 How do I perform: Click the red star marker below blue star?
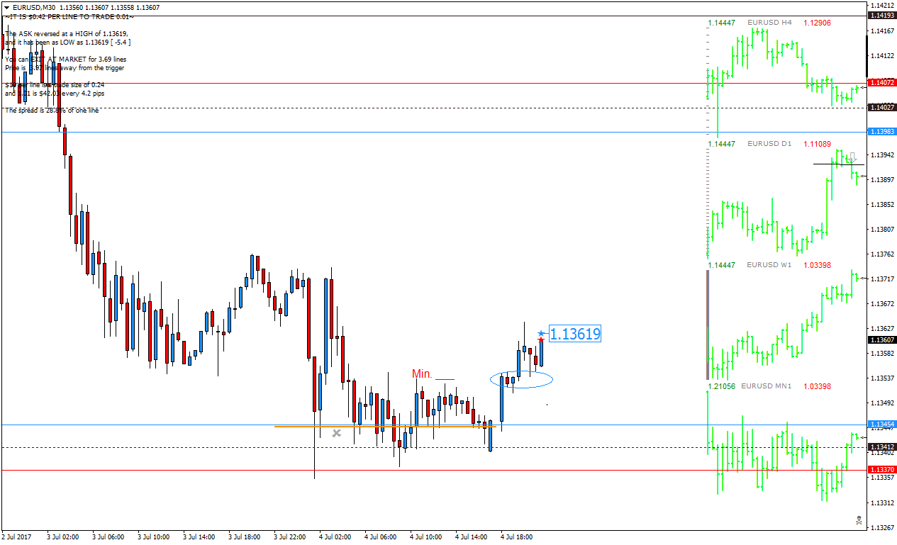pyautogui.click(x=541, y=340)
